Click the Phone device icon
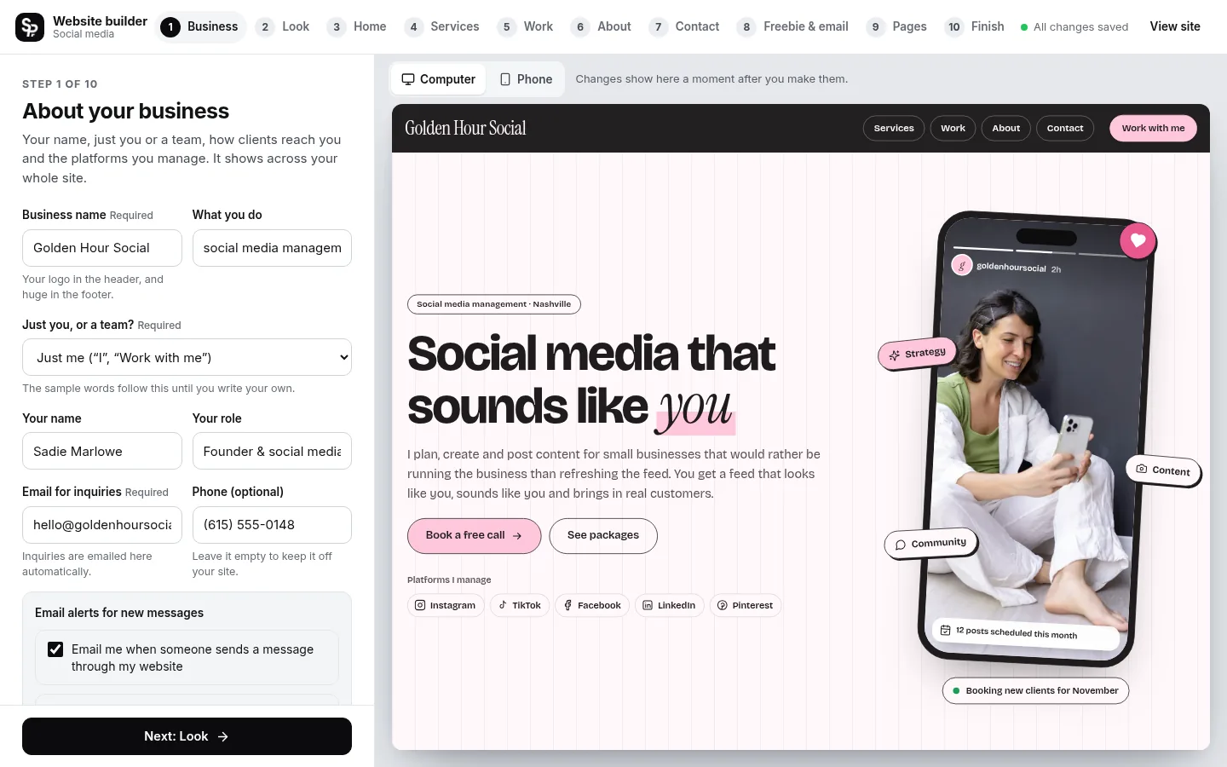This screenshot has width=1227, height=767. tap(505, 79)
